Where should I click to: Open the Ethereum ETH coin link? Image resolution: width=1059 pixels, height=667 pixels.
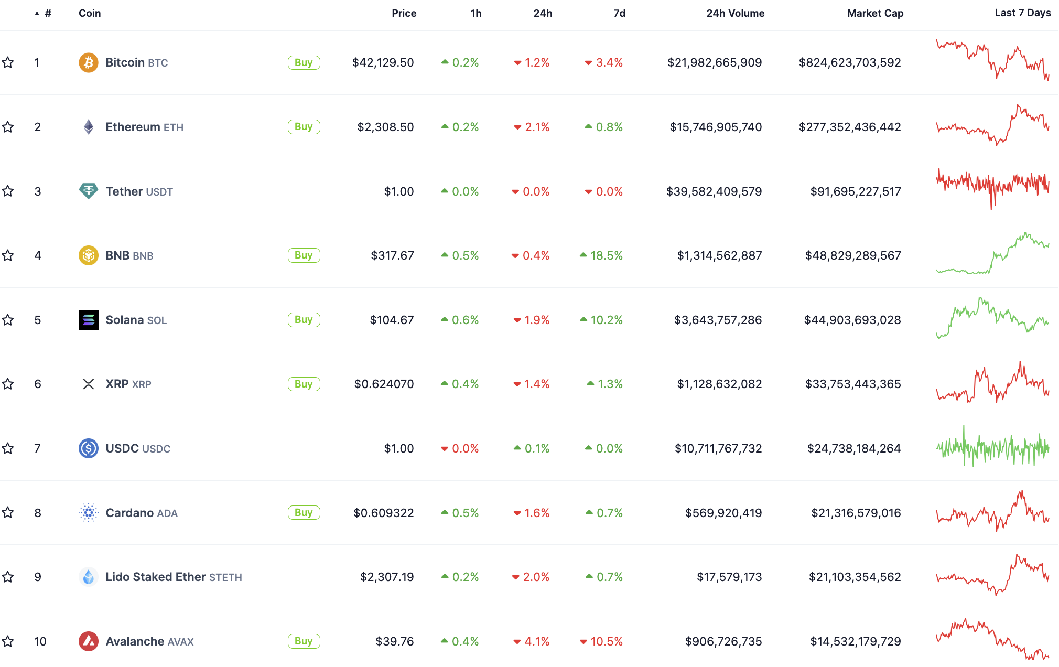145,127
